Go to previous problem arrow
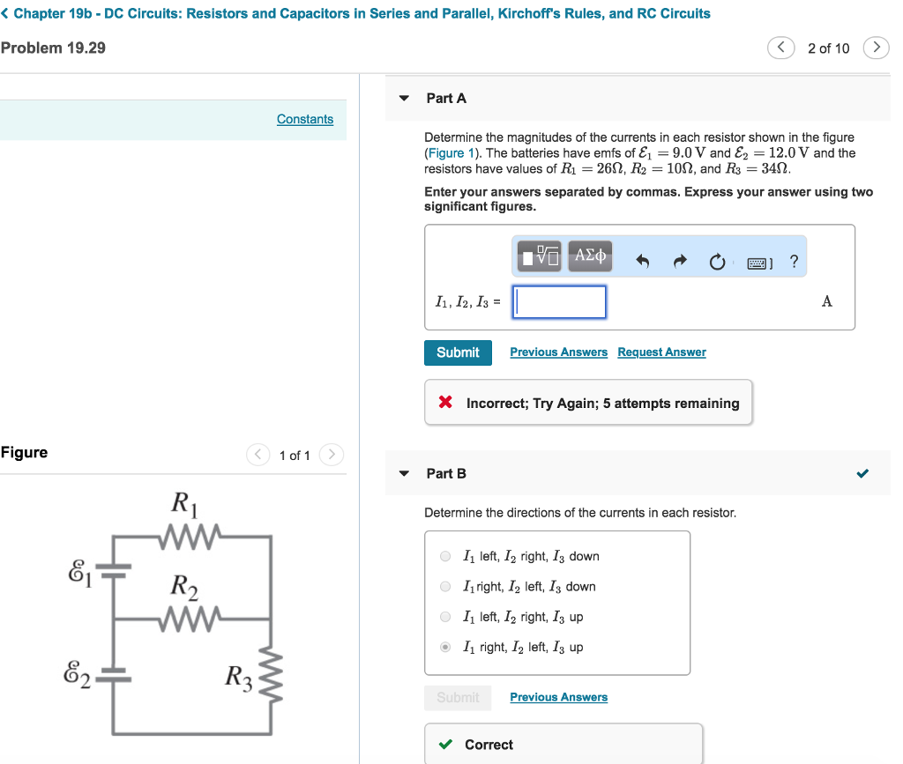903x764 pixels. (x=781, y=48)
